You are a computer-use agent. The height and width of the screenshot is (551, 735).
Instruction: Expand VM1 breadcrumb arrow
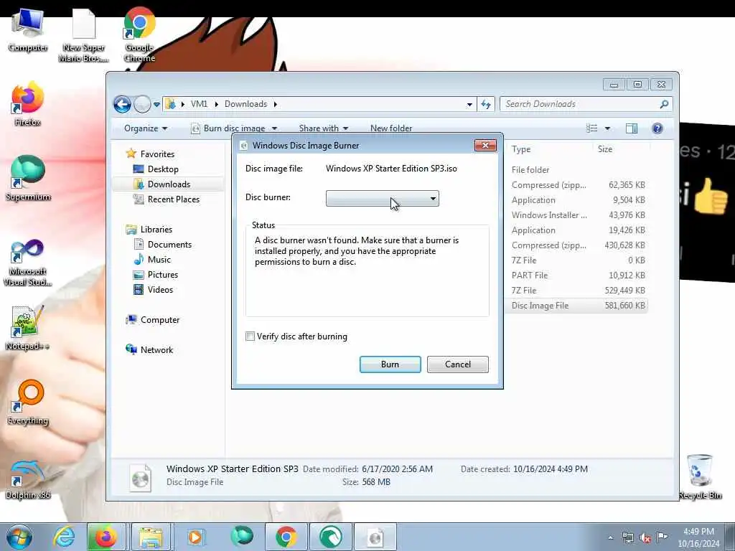(x=217, y=104)
